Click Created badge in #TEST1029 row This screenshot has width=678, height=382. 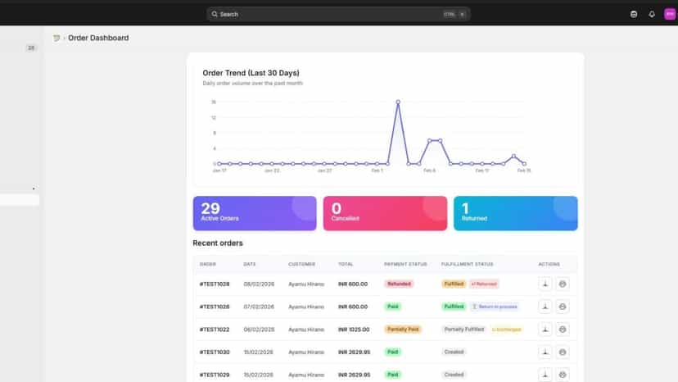point(454,375)
